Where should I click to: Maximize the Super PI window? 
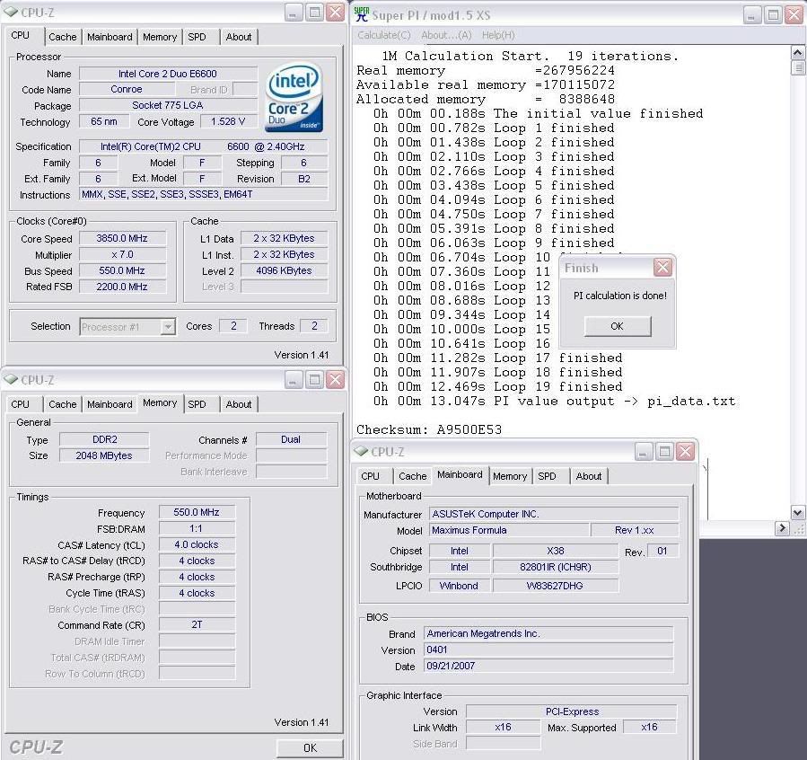773,15
